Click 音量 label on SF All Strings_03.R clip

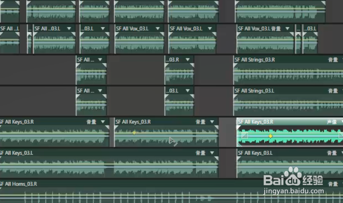333,60
